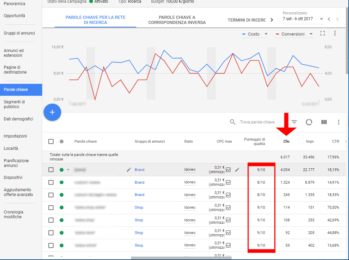Type in the Trova parole chiave field
The width and height of the screenshot is (349, 260).
point(257,122)
